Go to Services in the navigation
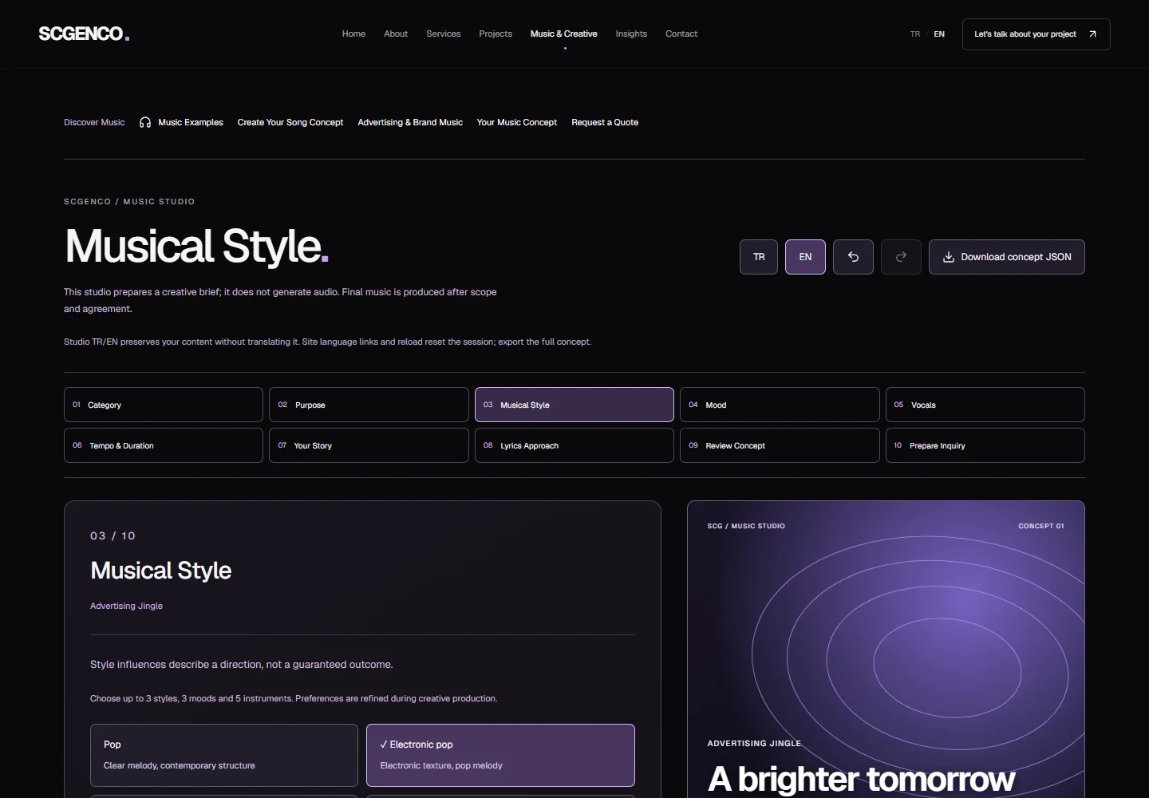This screenshot has width=1149, height=798. [x=444, y=34]
